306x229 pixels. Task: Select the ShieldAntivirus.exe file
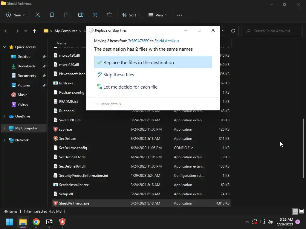141,203
